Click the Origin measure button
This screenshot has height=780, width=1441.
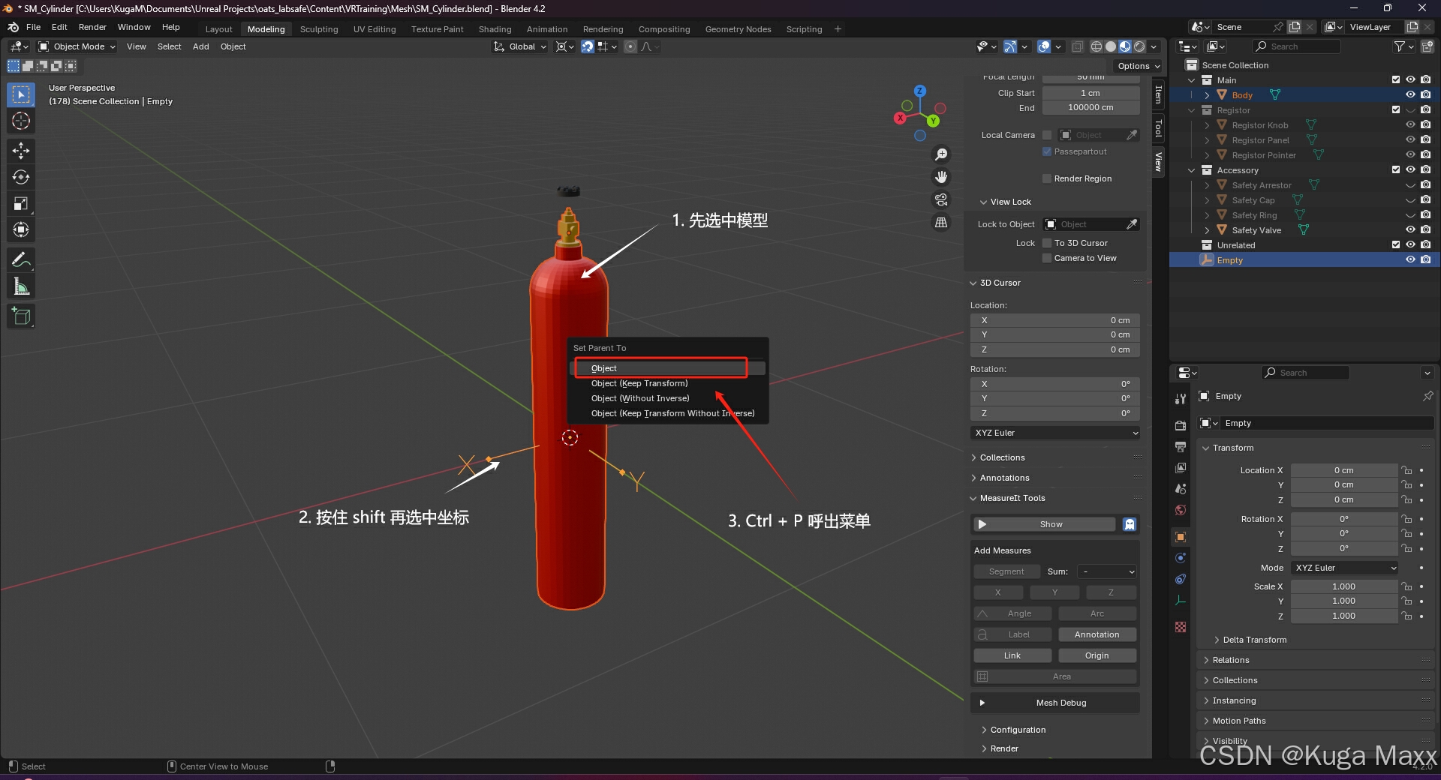pos(1097,655)
